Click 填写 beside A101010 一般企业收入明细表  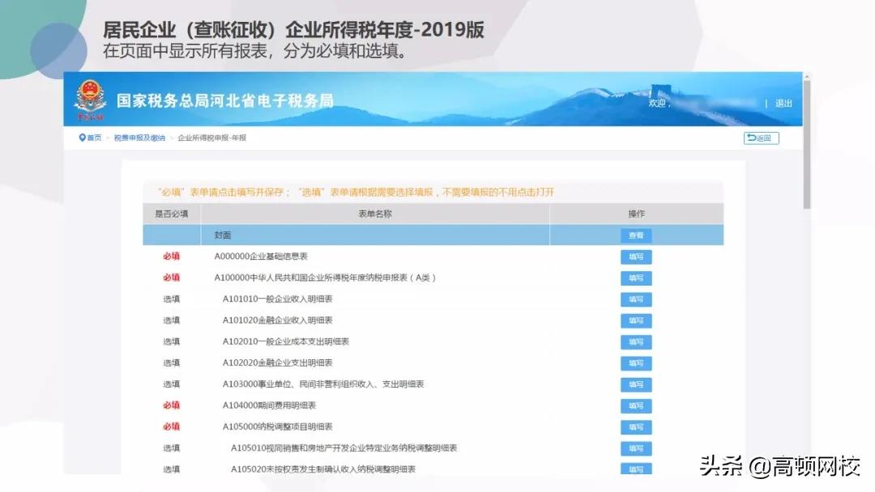[635, 299]
